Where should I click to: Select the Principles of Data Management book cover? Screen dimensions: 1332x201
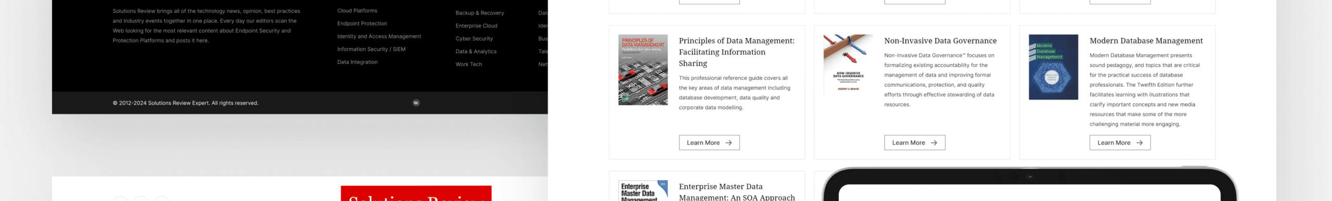(x=643, y=70)
